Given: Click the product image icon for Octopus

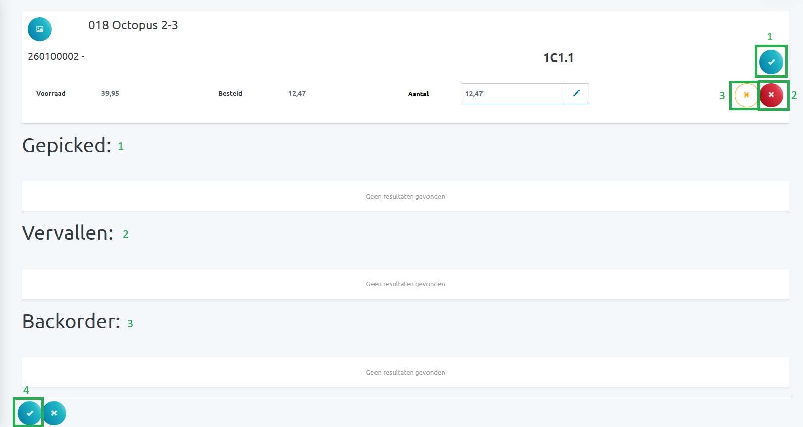Looking at the screenshot, I should pyautogui.click(x=40, y=29).
